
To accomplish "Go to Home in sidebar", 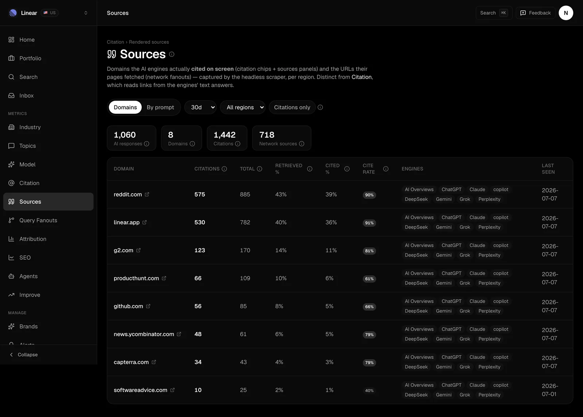I will point(48,40).
